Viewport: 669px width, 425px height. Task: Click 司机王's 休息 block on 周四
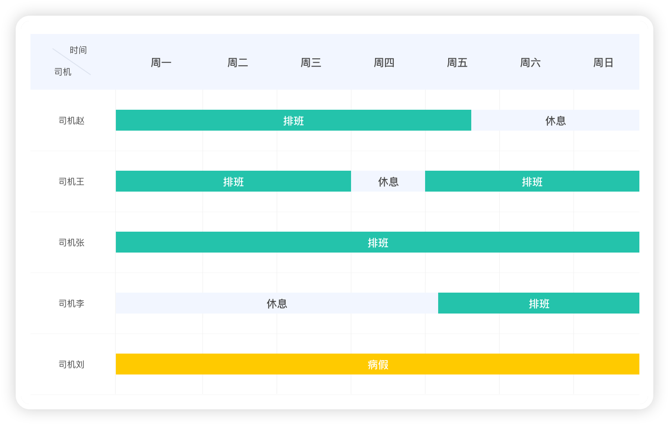388,181
